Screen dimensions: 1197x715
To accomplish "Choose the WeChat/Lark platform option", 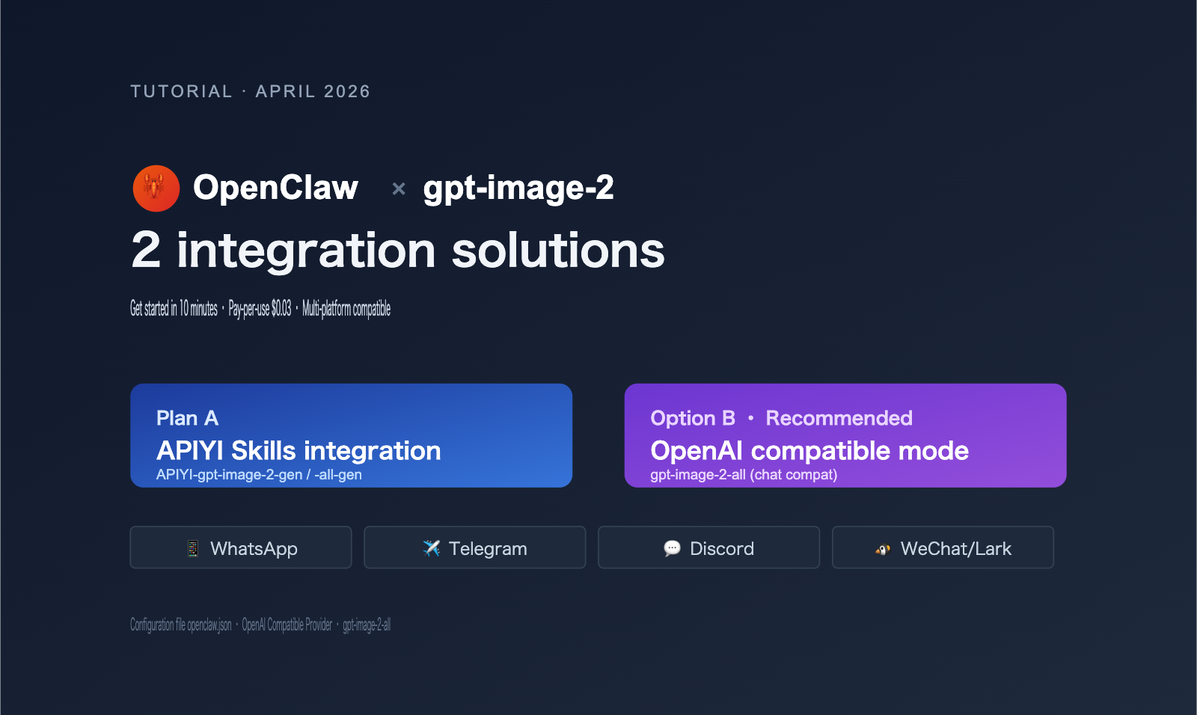I will pyautogui.click(x=943, y=547).
